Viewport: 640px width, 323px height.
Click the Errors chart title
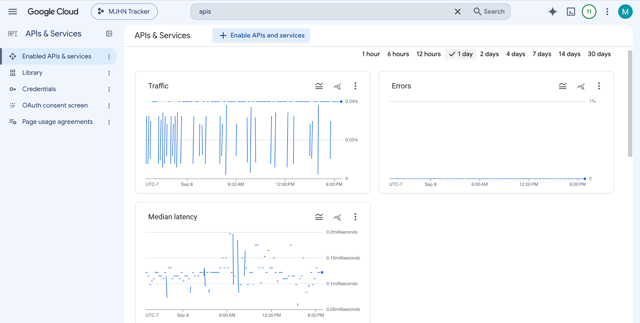(401, 86)
